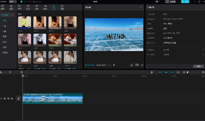Toggle main track magnet

pyautogui.click(x=160, y=72)
